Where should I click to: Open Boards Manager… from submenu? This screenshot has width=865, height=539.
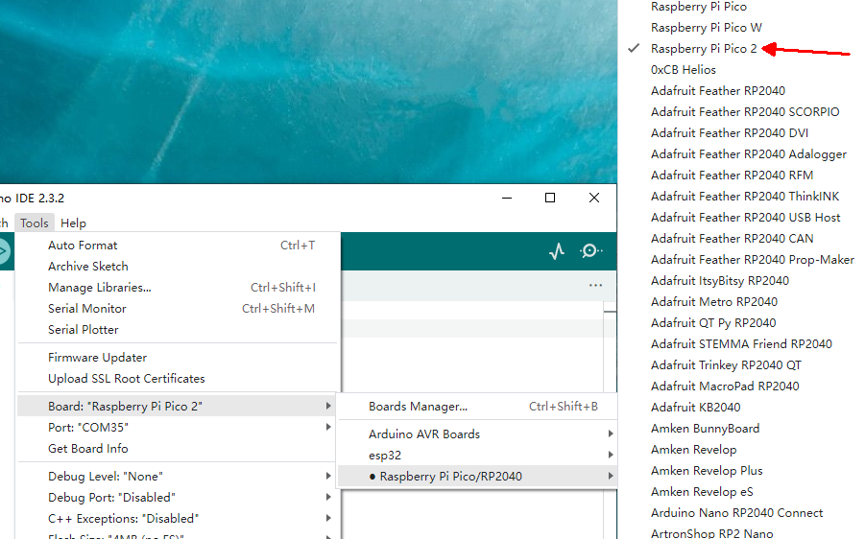click(x=477, y=407)
